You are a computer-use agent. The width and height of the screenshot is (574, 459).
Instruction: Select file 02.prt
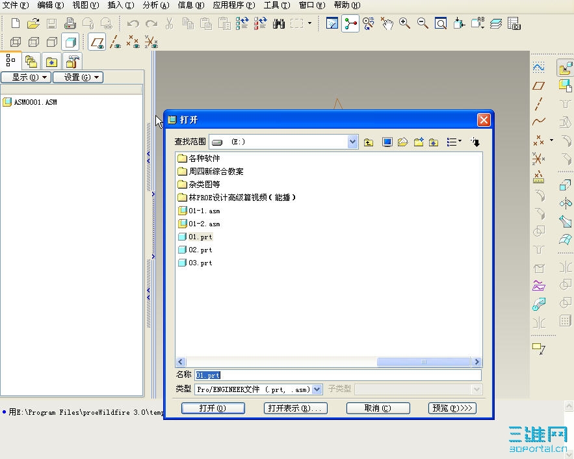195,250
